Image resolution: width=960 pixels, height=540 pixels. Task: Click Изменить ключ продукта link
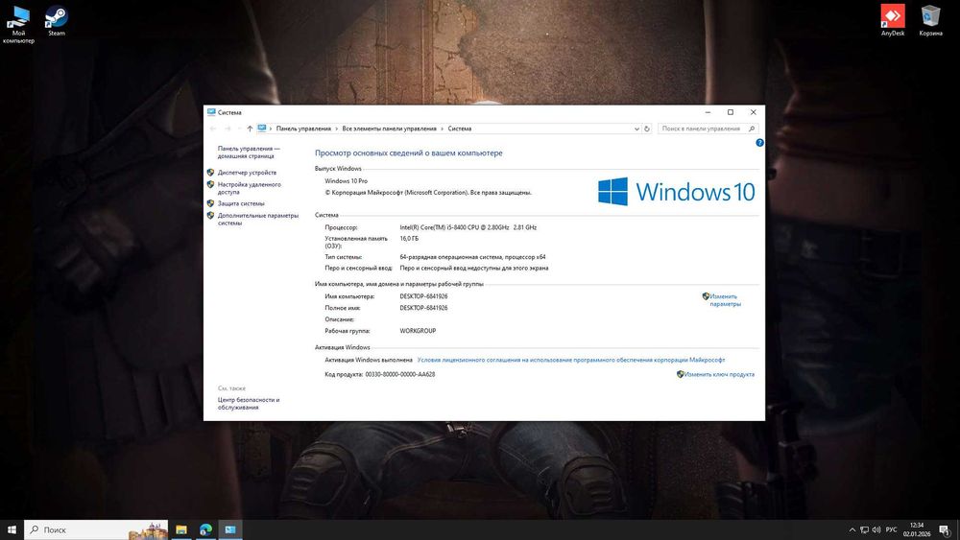[719, 374]
